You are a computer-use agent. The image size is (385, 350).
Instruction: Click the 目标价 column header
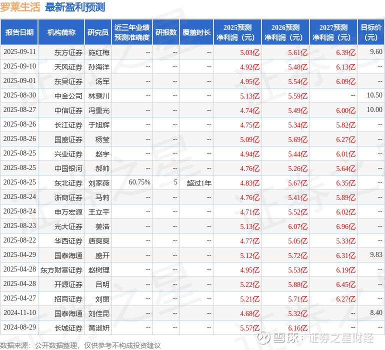[371, 32]
